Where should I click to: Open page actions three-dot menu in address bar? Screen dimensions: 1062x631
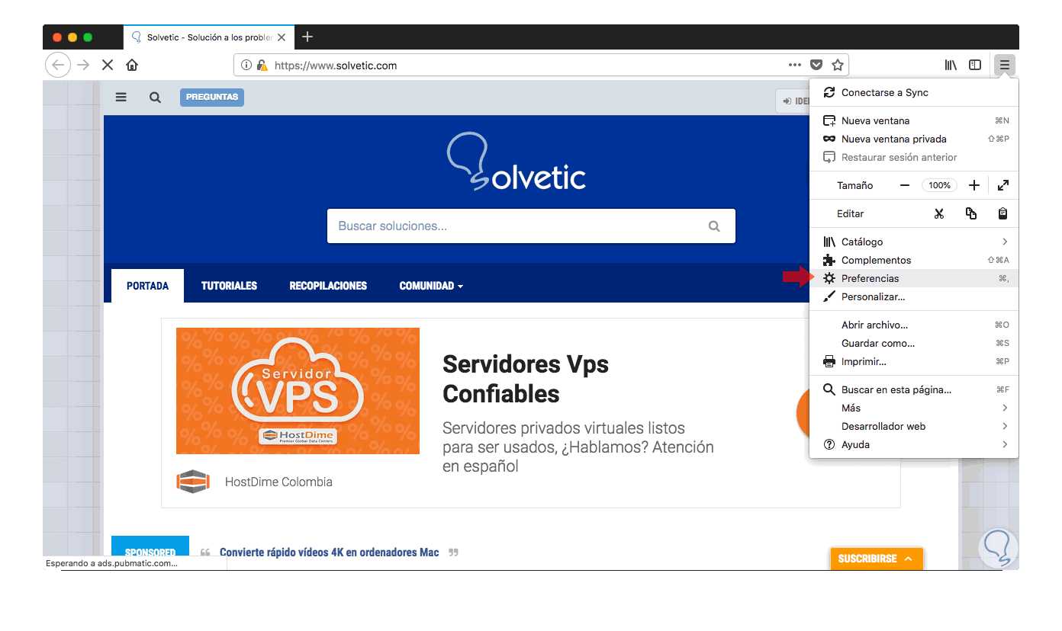point(795,65)
